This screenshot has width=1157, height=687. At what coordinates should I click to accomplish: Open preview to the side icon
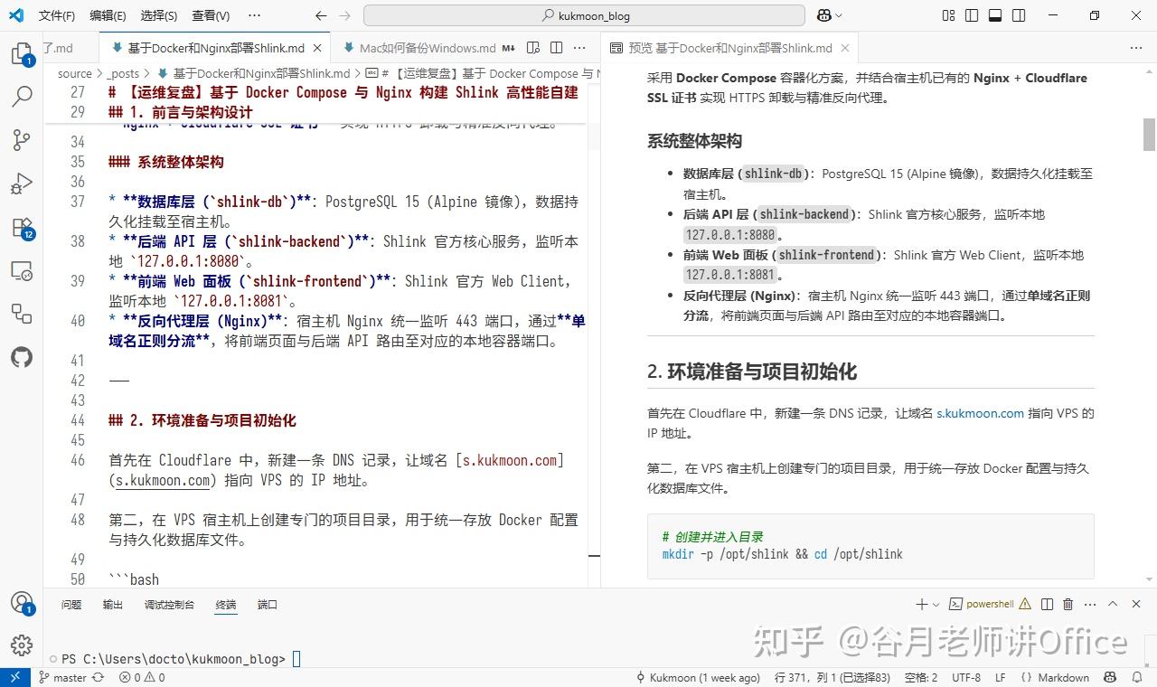[533, 48]
